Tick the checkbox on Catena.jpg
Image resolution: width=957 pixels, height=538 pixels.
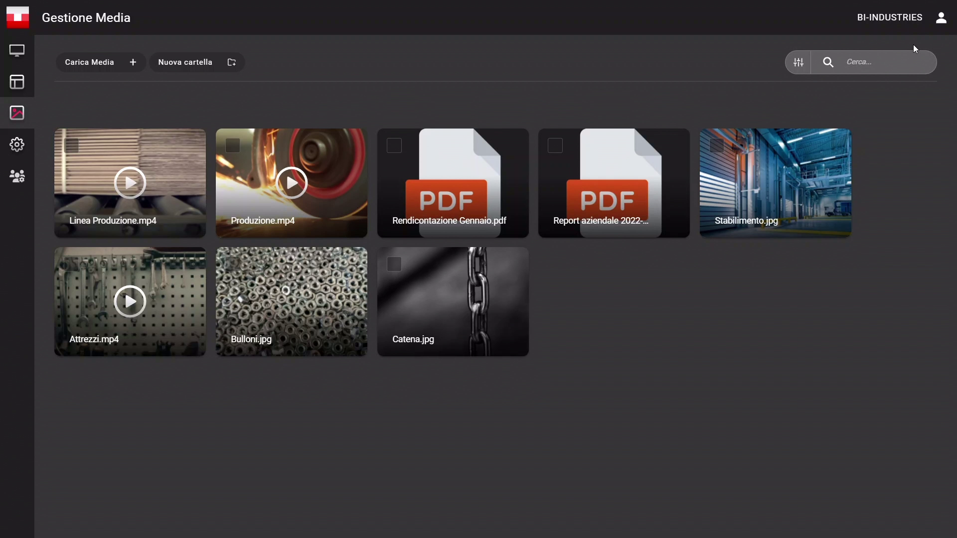coord(394,264)
